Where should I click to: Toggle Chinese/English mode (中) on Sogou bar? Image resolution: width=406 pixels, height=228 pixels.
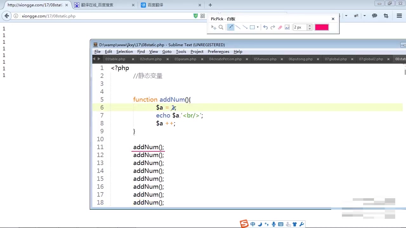coord(253,224)
